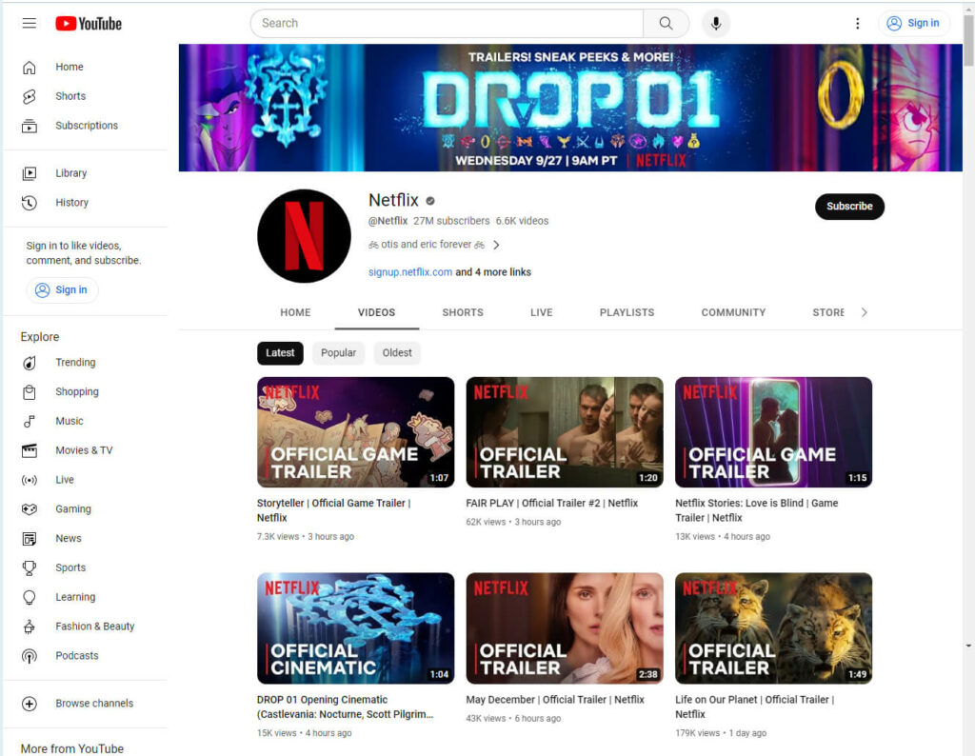Select the VIDEOS tab
Viewport: 975px width, 756px height.
click(x=376, y=312)
